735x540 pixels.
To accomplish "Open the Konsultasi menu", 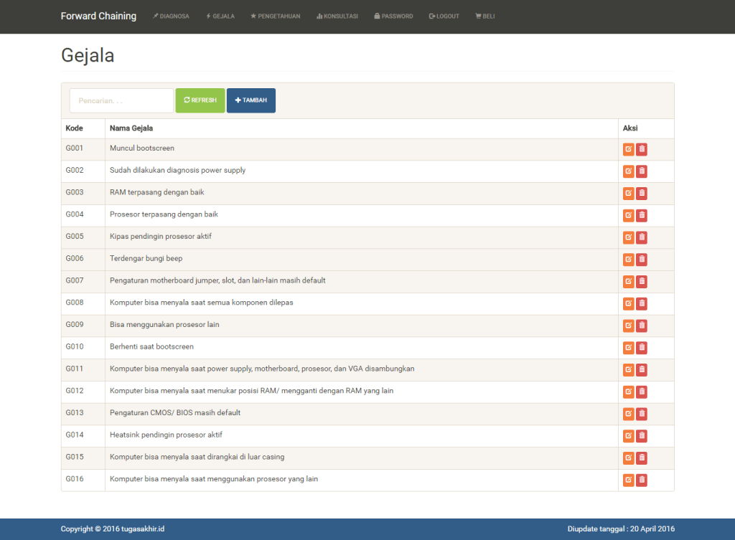I will pos(337,16).
